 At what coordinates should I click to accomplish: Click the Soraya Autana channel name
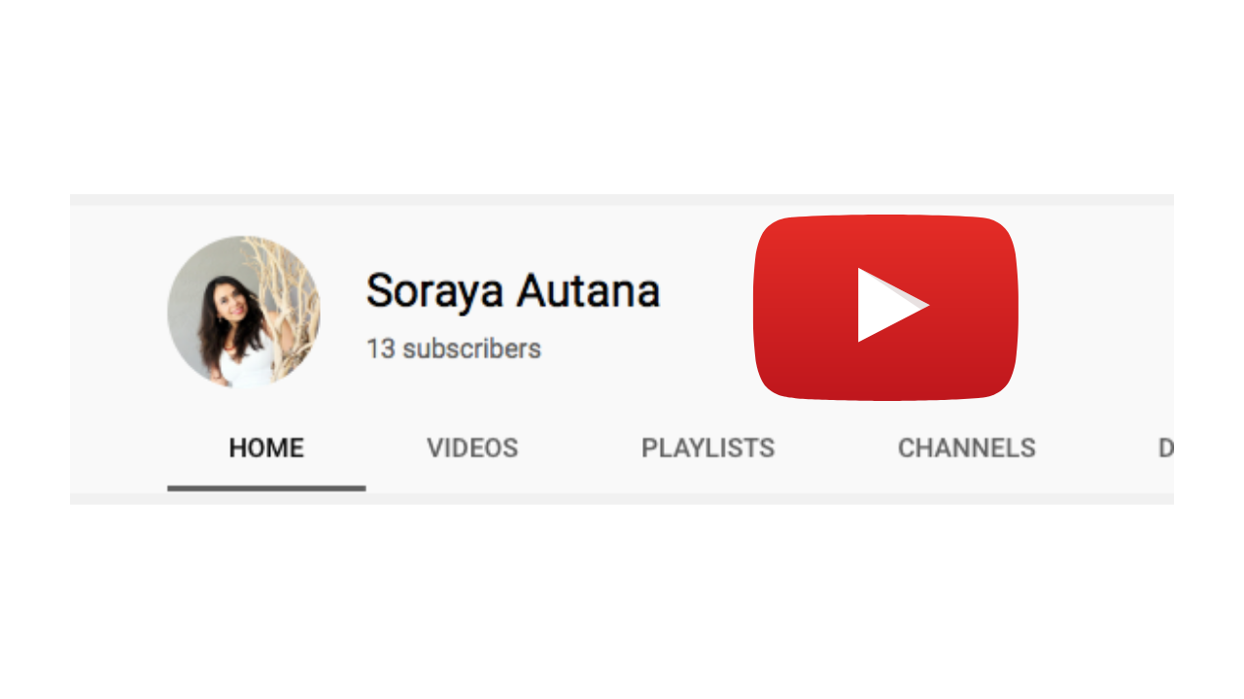point(513,290)
